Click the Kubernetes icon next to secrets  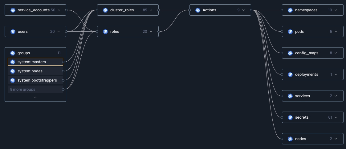pos(290,117)
